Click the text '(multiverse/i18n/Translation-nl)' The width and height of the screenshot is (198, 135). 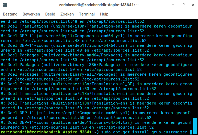click(x=89, y=94)
